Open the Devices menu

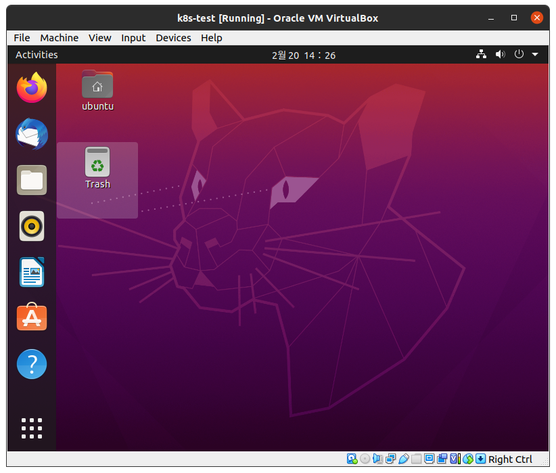173,38
